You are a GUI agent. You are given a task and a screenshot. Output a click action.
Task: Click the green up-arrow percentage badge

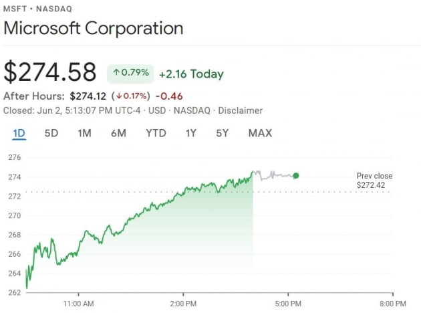pos(130,74)
